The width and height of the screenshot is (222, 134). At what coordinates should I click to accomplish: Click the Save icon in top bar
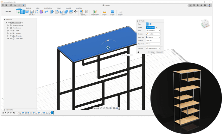coord(11,5)
